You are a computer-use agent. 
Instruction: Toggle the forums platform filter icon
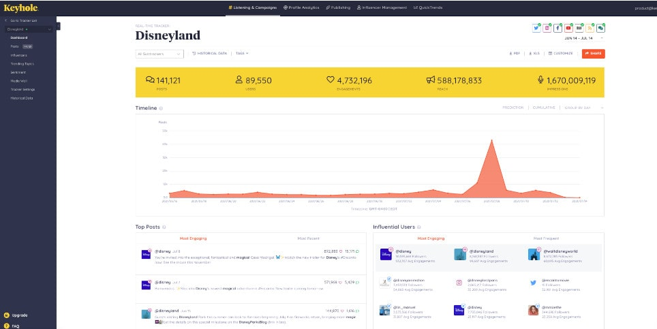click(x=601, y=28)
